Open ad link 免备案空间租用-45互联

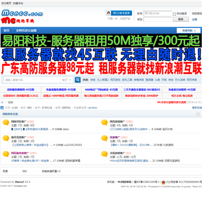[182, 90]
